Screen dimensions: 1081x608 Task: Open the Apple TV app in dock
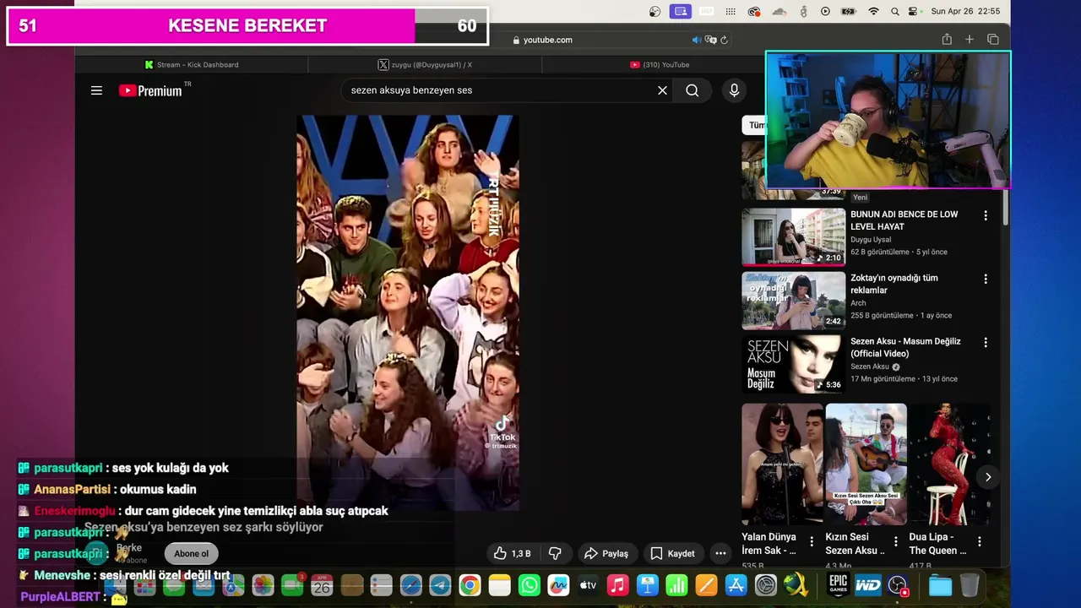(588, 585)
